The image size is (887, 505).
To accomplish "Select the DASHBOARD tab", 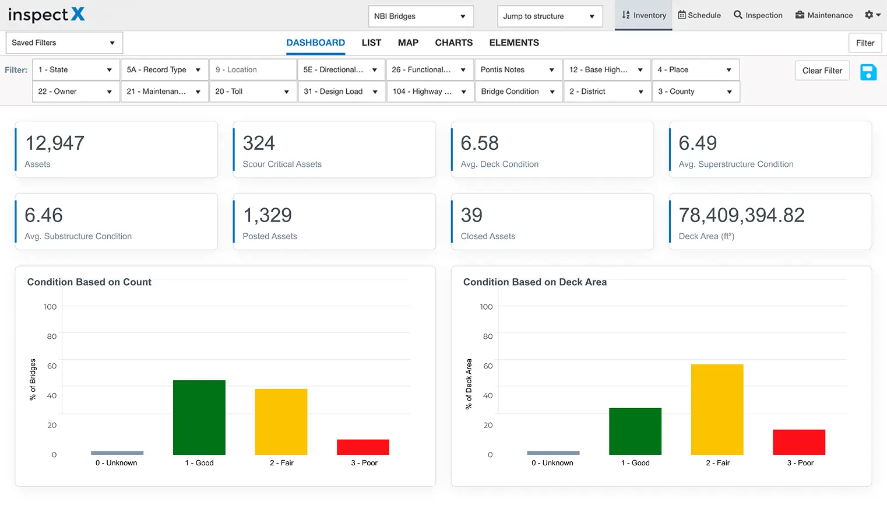I will [315, 43].
